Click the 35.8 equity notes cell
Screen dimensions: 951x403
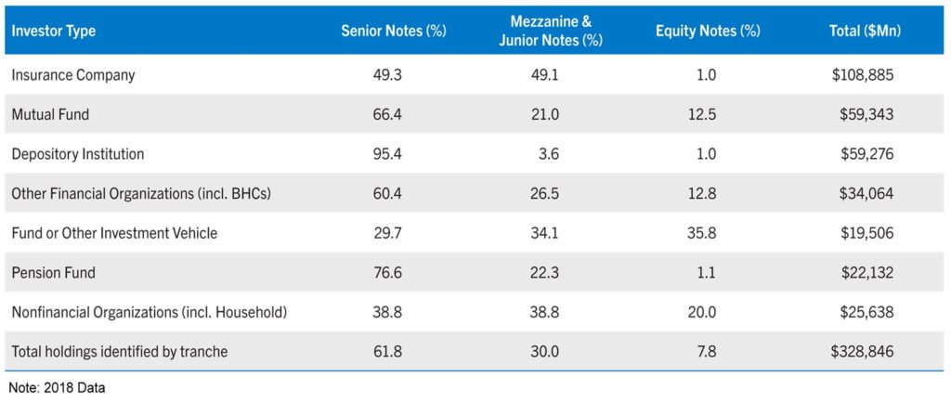point(701,233)
